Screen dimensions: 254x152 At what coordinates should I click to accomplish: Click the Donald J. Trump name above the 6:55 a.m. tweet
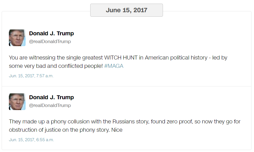(x=51, y=97)
